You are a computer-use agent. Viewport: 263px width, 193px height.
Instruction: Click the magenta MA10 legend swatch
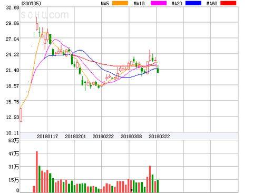[x=159, y=3]
